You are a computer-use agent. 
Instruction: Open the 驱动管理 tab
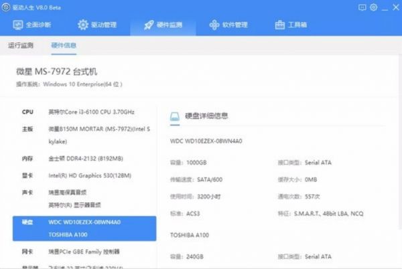coord(97,25)
